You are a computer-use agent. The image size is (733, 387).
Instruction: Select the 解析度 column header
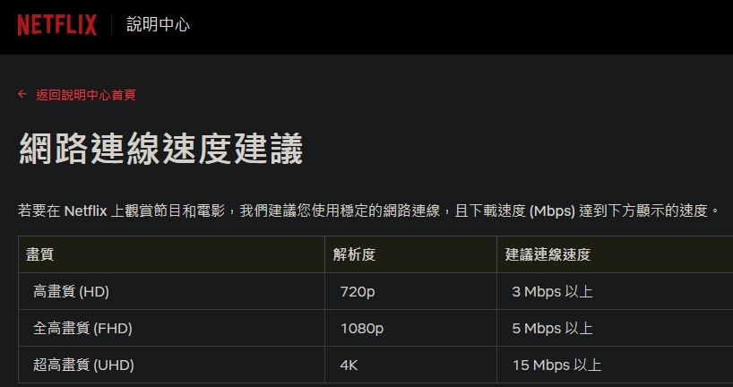411,254
